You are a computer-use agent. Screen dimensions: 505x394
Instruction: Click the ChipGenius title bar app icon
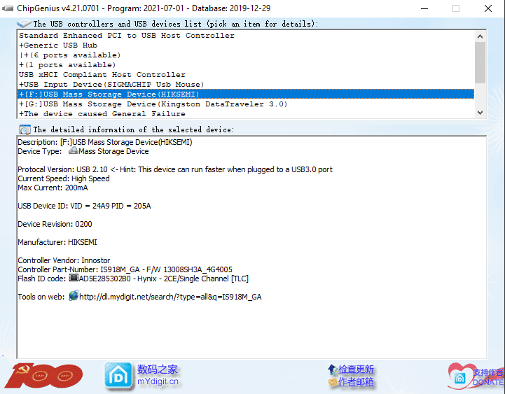coord(8,8)
